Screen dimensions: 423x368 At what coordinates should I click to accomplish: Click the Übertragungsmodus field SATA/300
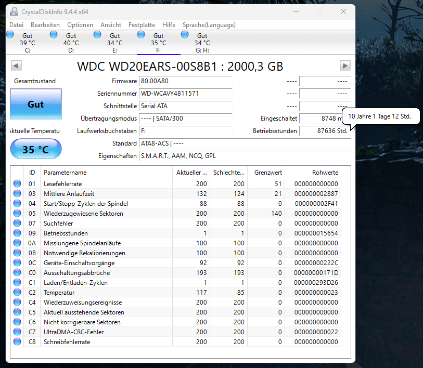[186, 119]
